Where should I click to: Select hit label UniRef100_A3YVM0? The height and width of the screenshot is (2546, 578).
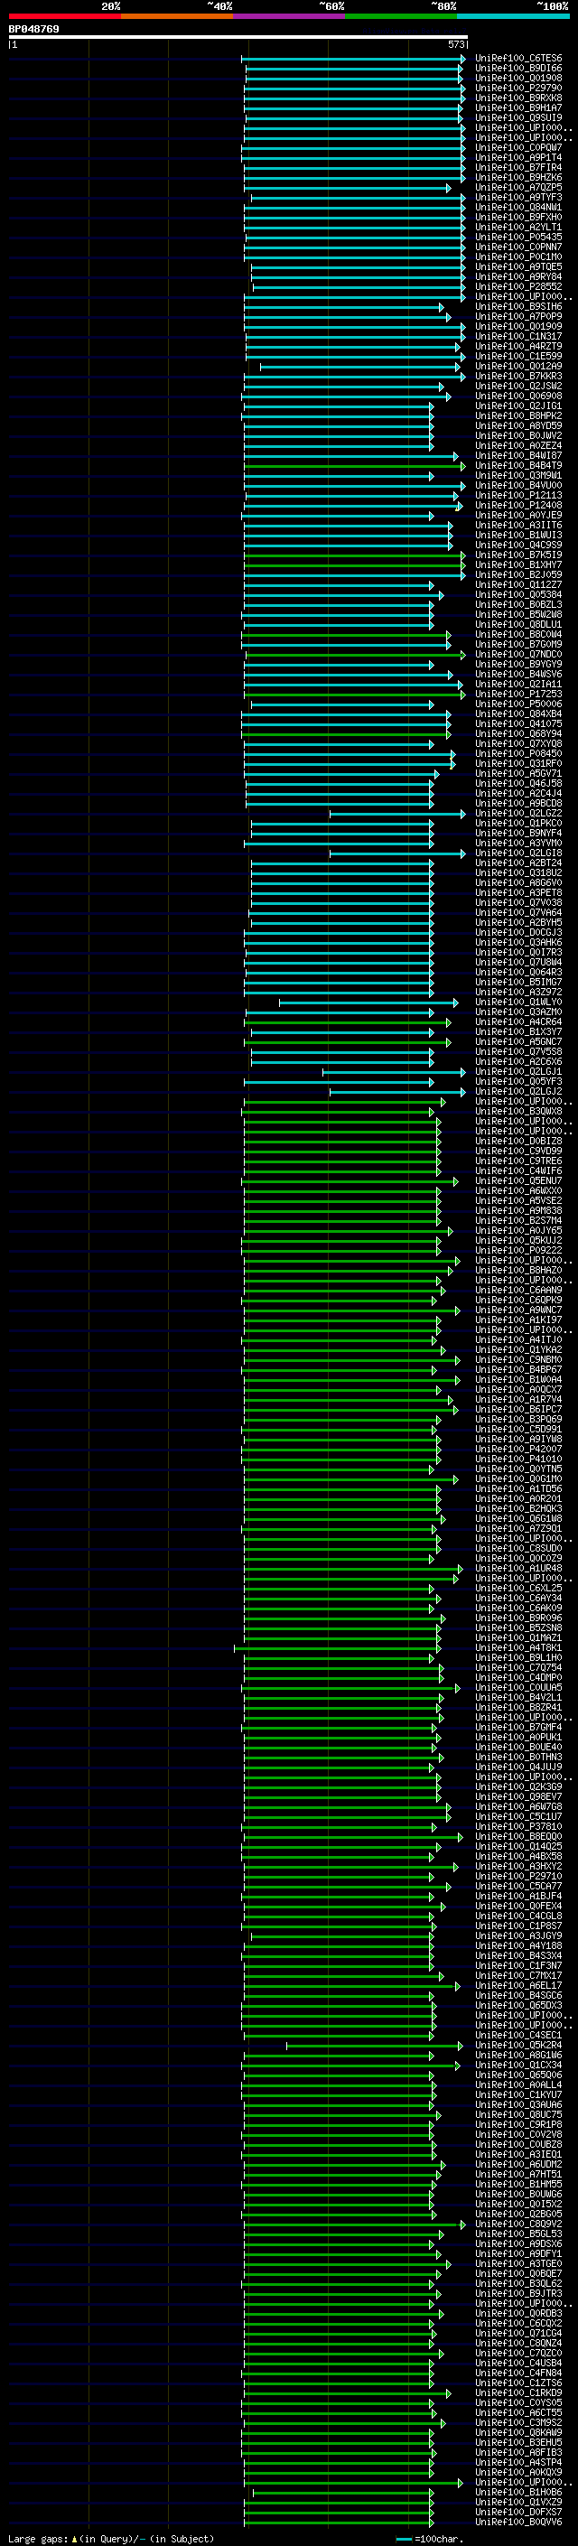518,843
